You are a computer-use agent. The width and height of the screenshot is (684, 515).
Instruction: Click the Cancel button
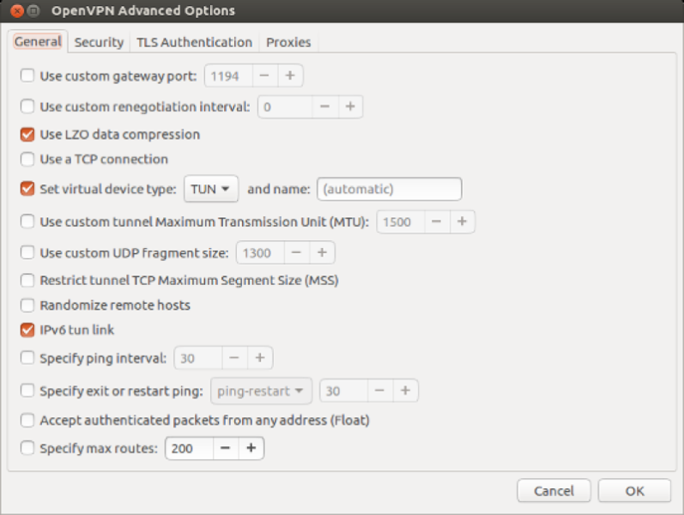point(554,491)
